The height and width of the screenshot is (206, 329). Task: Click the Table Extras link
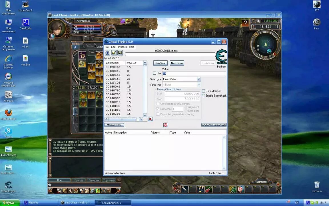216,173
